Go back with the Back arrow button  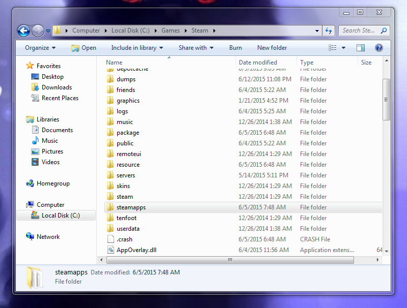[23, 31]
